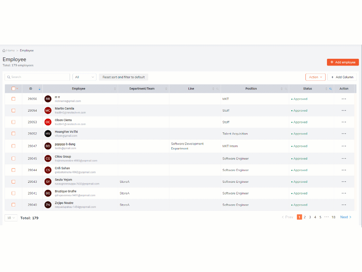Viewport: 362px width, 272px height.
Task: Click the Add employee button
Action: tap(343, 62)
